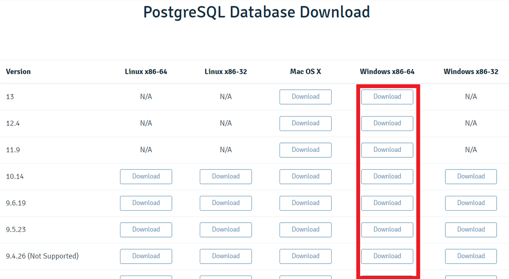
Task: Select the version 13 row label
Action: (x=10, y=97)
